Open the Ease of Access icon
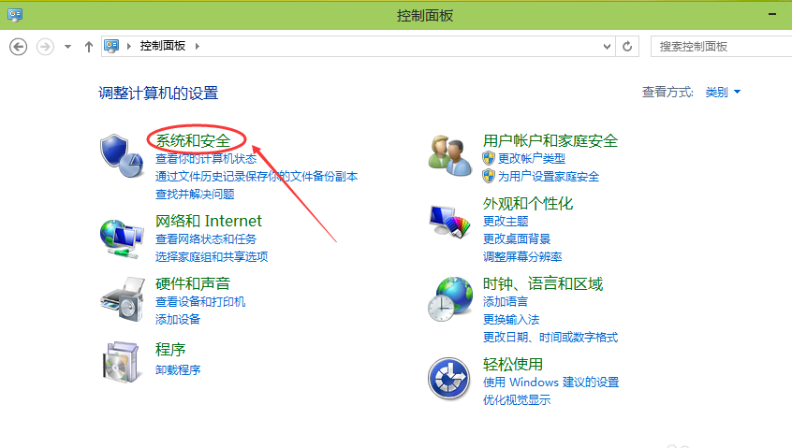792x448 pixels. (449, 380)
